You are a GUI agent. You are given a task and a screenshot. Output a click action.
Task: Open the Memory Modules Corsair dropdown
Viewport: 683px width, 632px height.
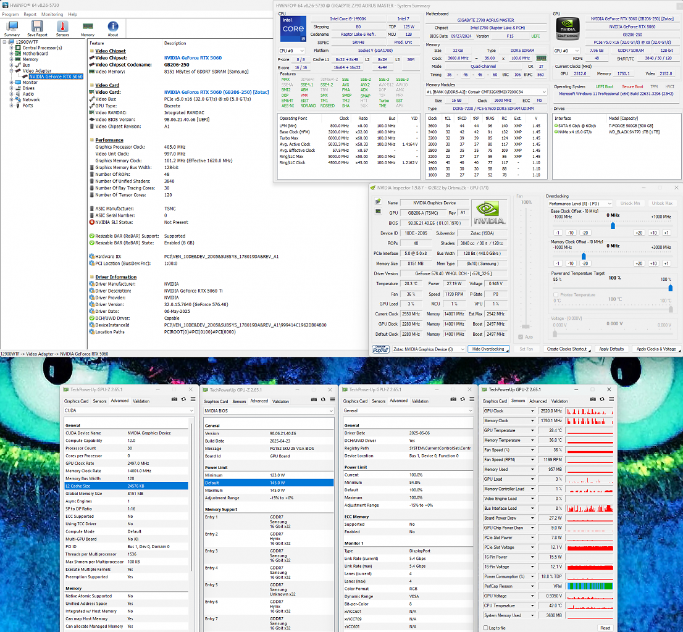[x=486, y=92]
